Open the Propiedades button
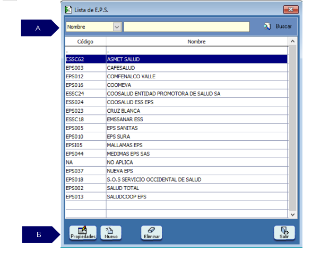The image size is (312, 254). (x=83, y=233)
